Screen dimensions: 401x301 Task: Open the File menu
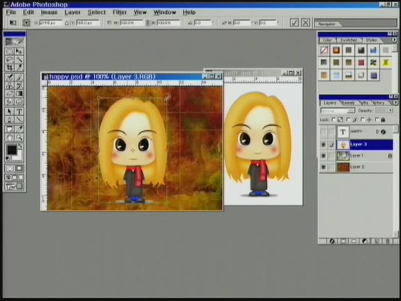tap(11, 12)
